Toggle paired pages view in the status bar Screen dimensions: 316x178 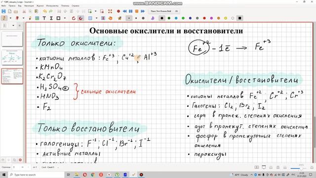point(257,168)
